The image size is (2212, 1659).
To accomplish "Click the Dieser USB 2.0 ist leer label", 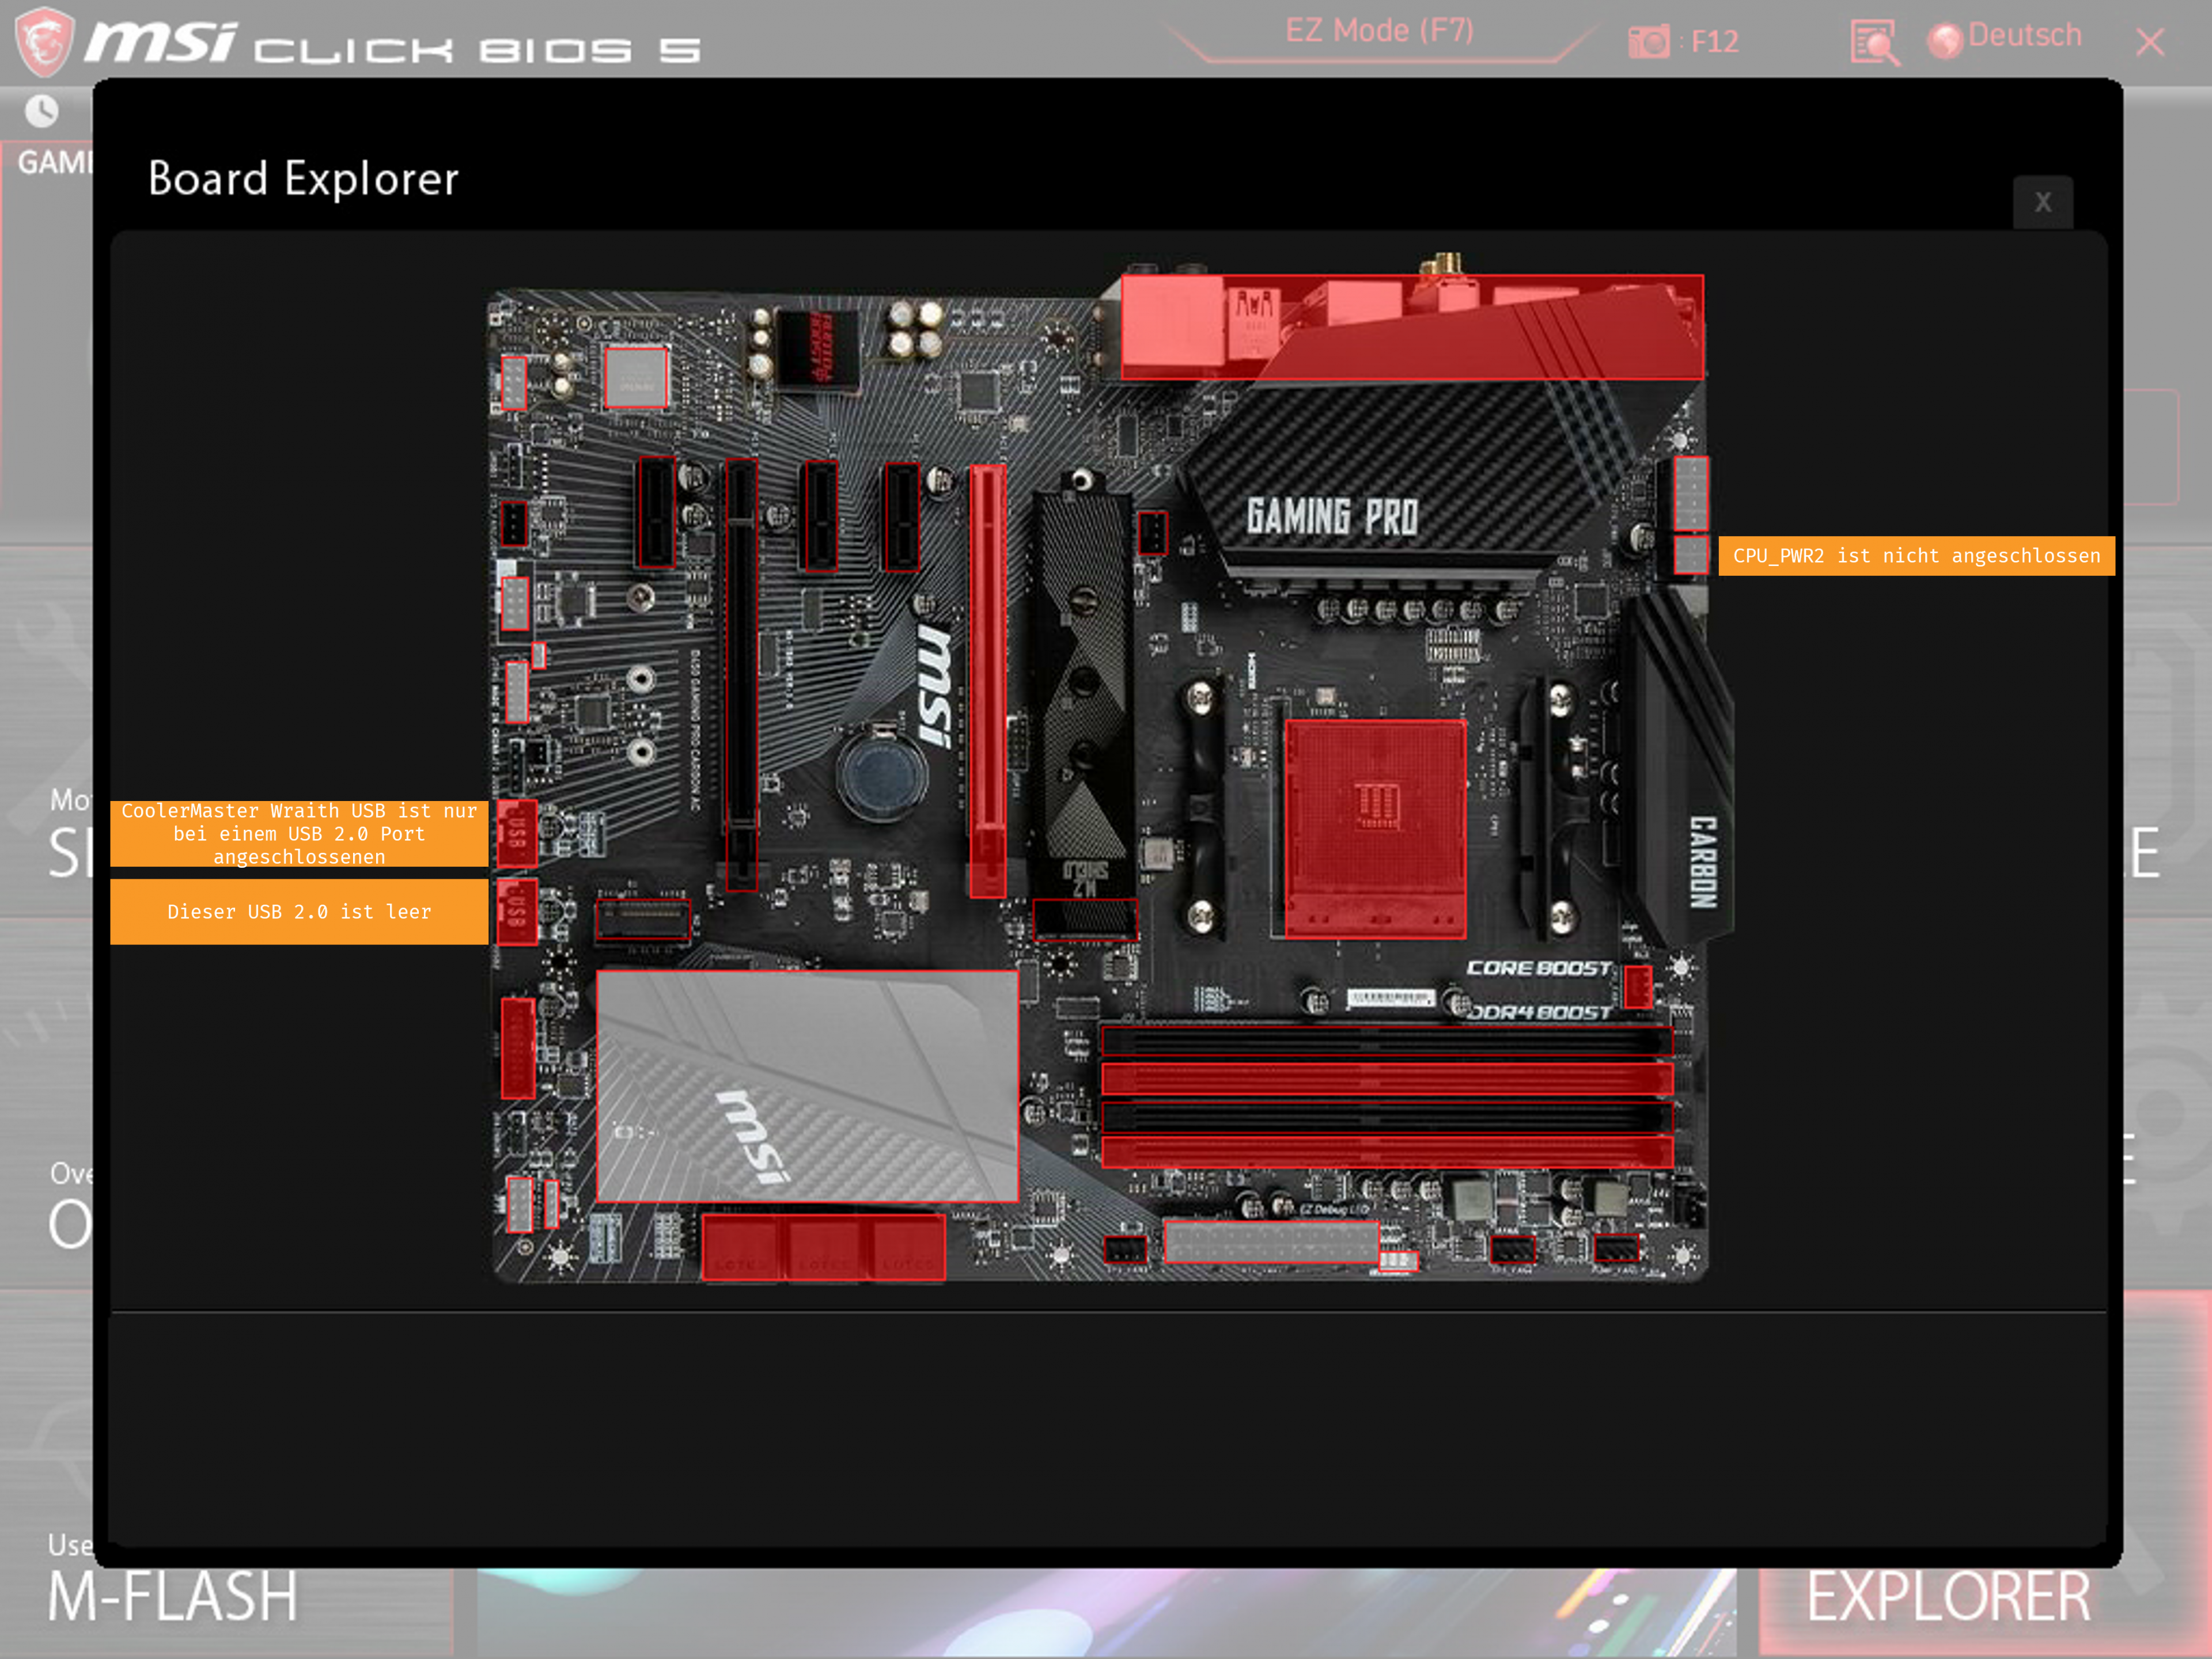I will [x=299, y=912].
